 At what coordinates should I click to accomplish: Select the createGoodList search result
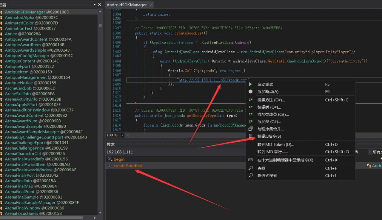point(128,166)
